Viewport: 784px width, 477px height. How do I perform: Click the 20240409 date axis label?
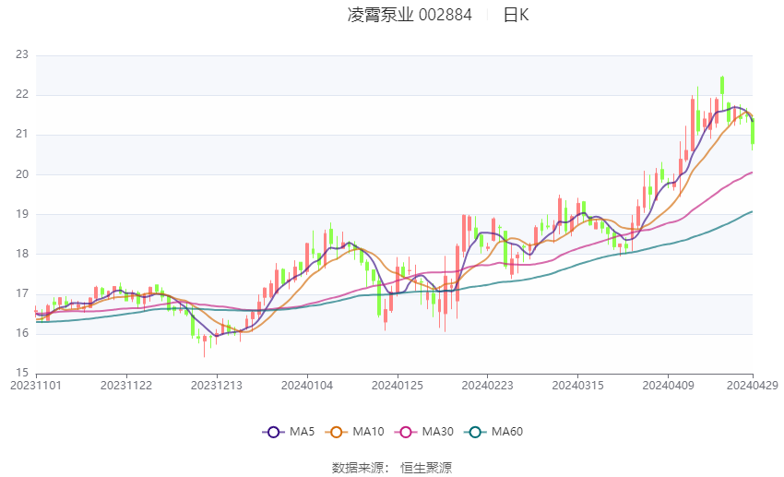coord(668,386)
